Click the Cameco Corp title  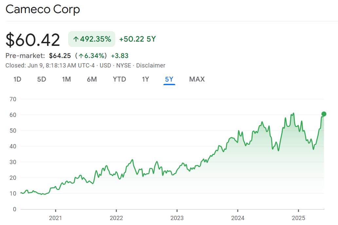click(43, 9)
